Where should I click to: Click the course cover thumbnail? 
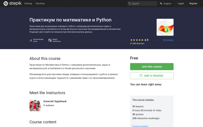click(x=165, y=27)
